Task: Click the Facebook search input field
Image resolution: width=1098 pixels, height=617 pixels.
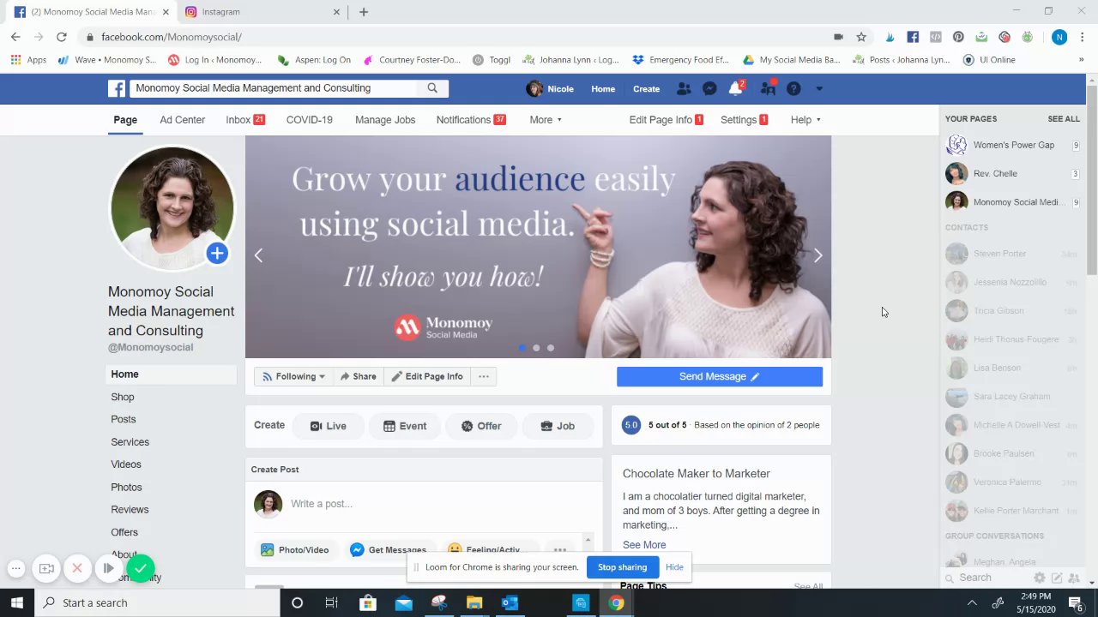Action: (274, 88)
